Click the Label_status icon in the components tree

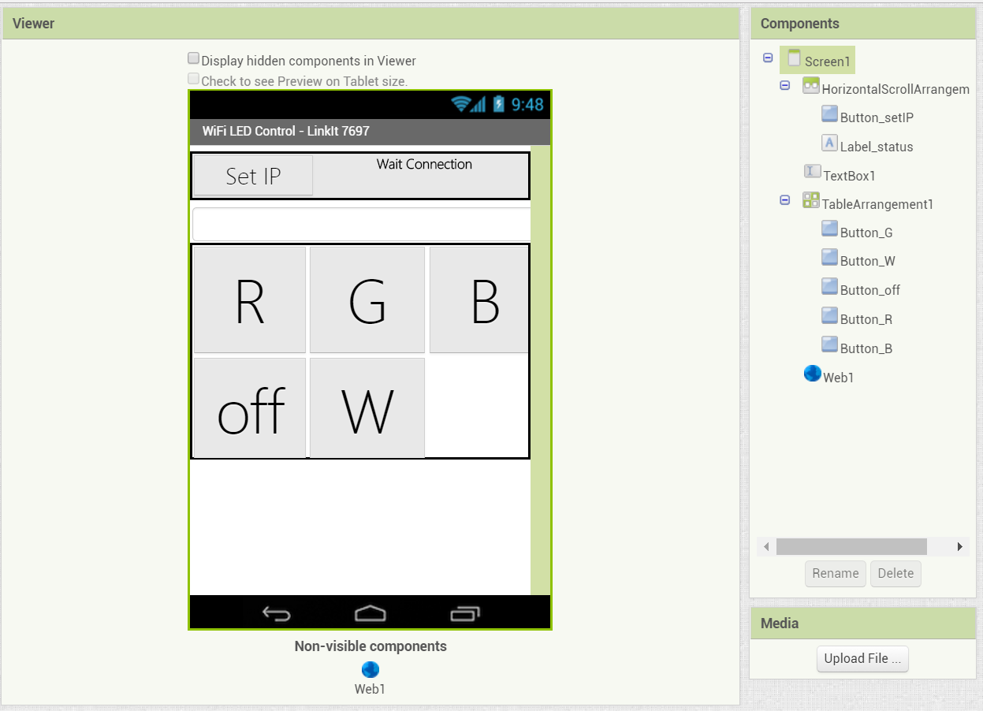(x=829, y=143)
